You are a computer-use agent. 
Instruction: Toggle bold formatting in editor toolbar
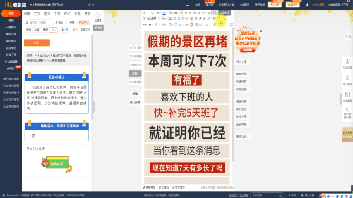point(144,13)
